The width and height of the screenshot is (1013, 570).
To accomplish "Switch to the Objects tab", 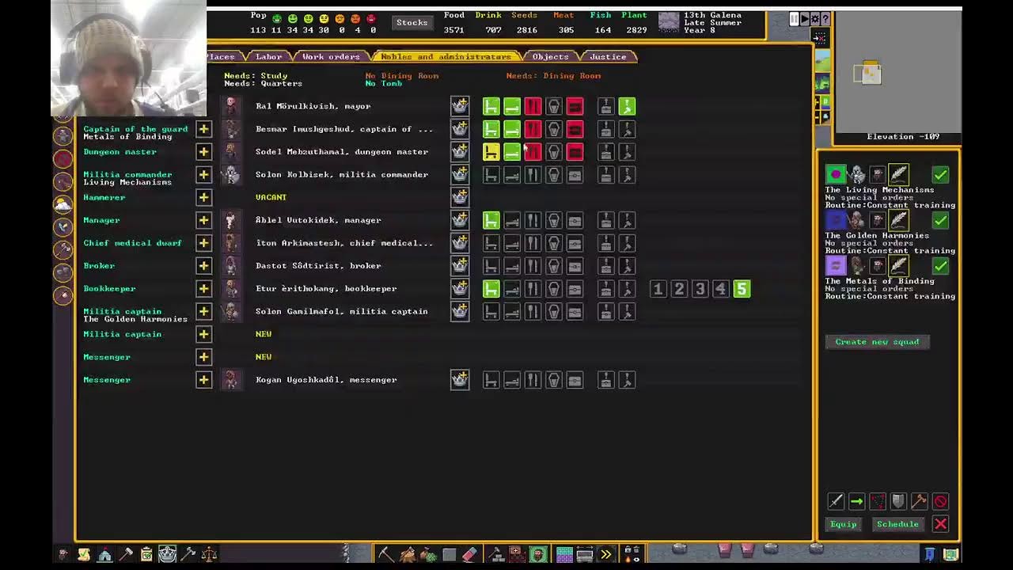I will (x=550, y=56).
